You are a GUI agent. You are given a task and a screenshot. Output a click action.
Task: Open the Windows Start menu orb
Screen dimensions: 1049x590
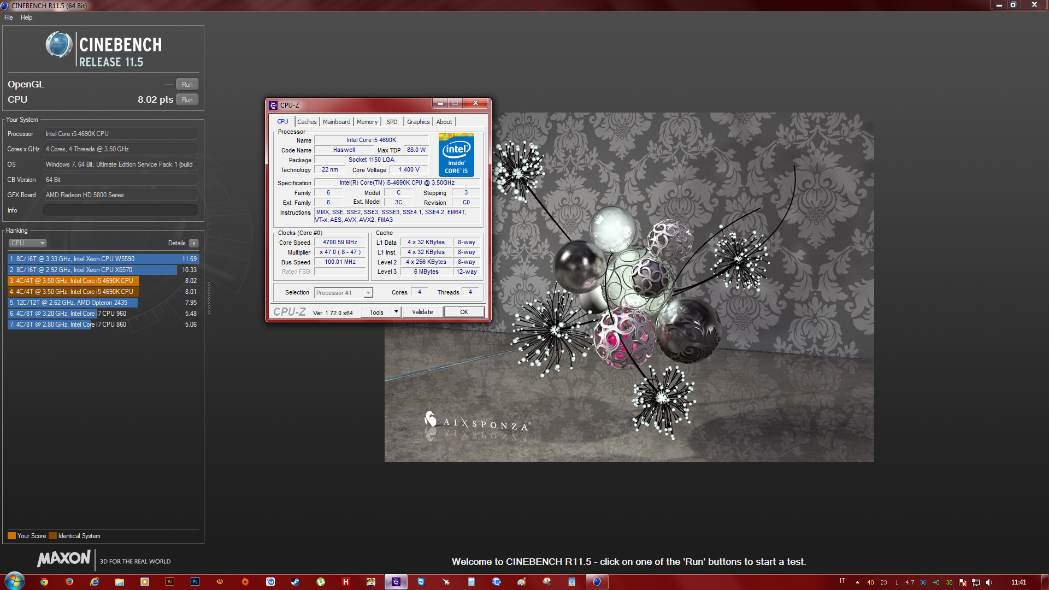coord(15,581)
